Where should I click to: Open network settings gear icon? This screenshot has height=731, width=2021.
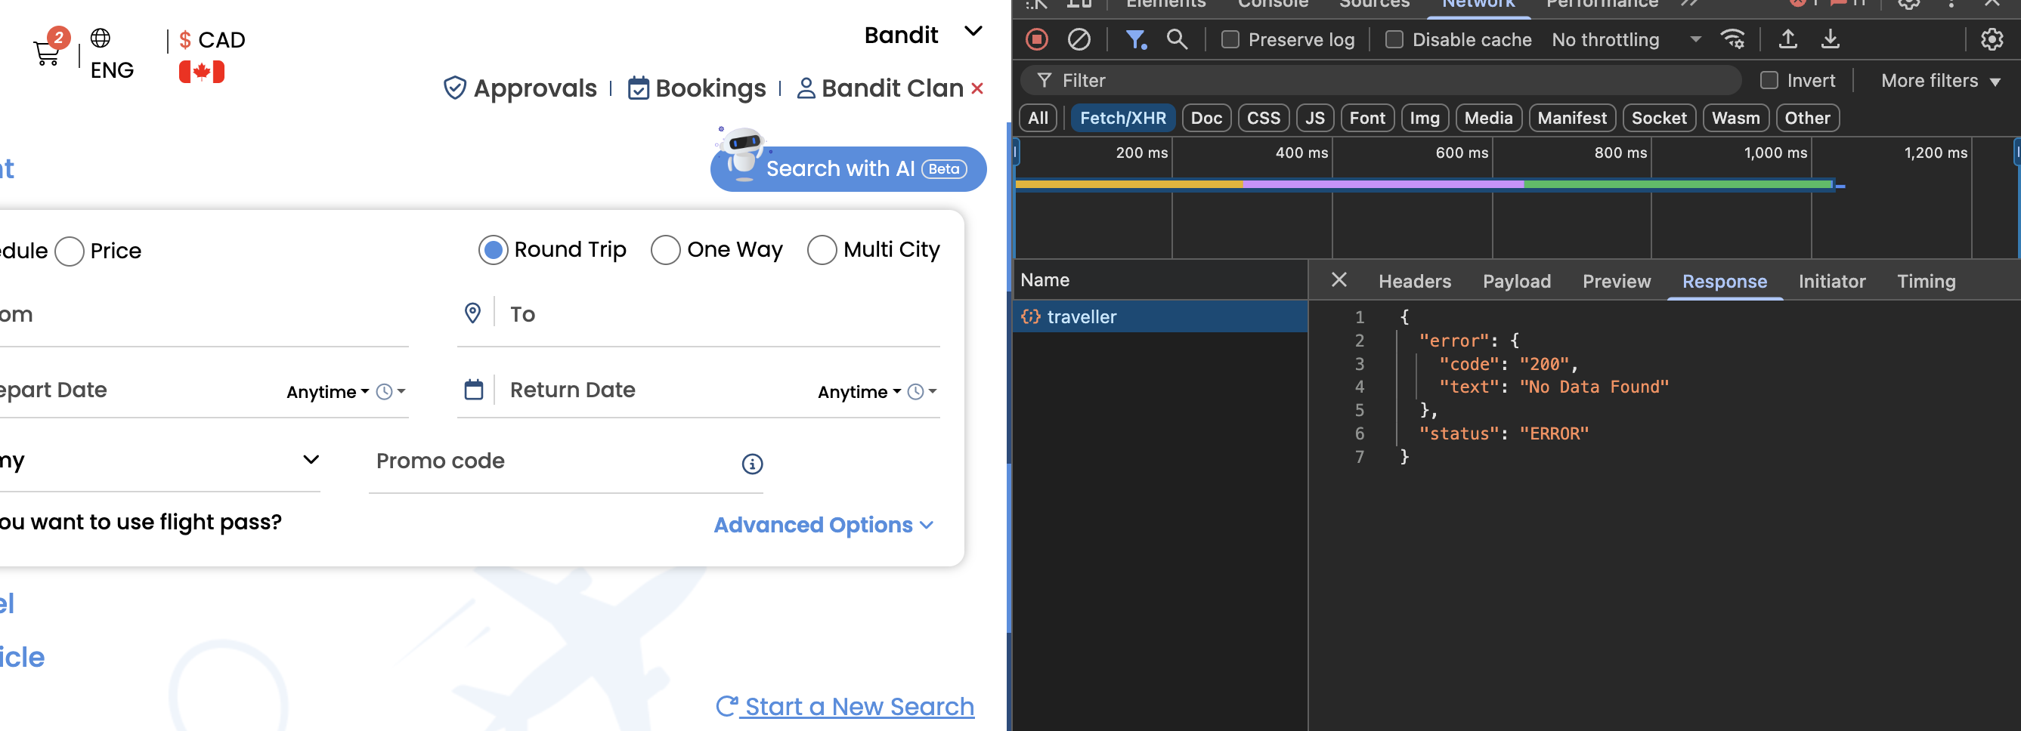1992,39
